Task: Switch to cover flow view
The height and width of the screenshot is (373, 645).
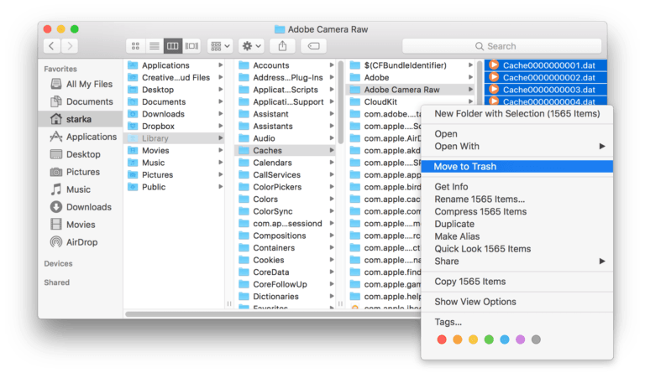Action: (x=191, y=46)
